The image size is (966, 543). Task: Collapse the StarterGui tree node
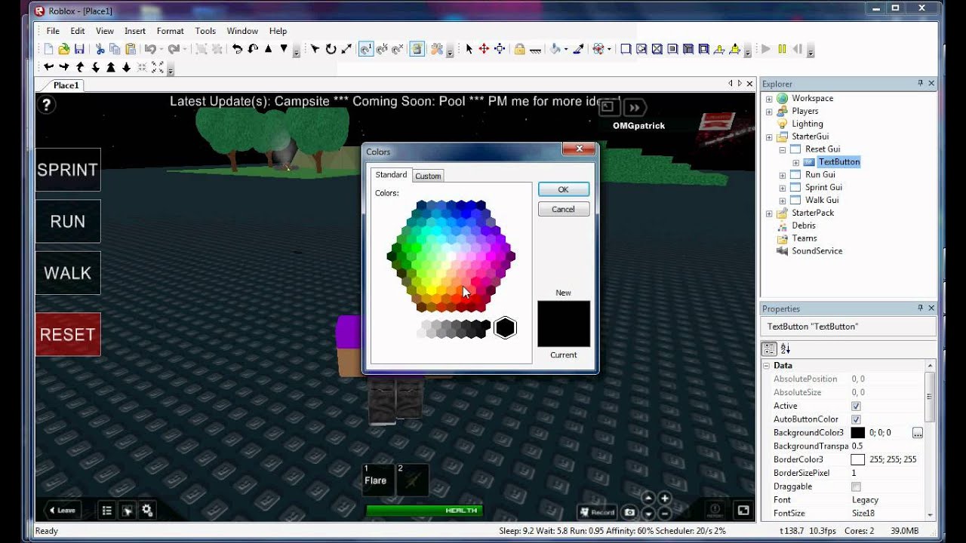[x=769, y=137]
